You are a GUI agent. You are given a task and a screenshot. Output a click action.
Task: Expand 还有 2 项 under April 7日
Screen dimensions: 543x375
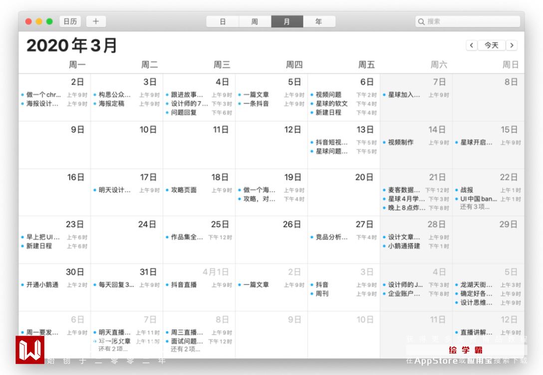(x=113, y=349)
